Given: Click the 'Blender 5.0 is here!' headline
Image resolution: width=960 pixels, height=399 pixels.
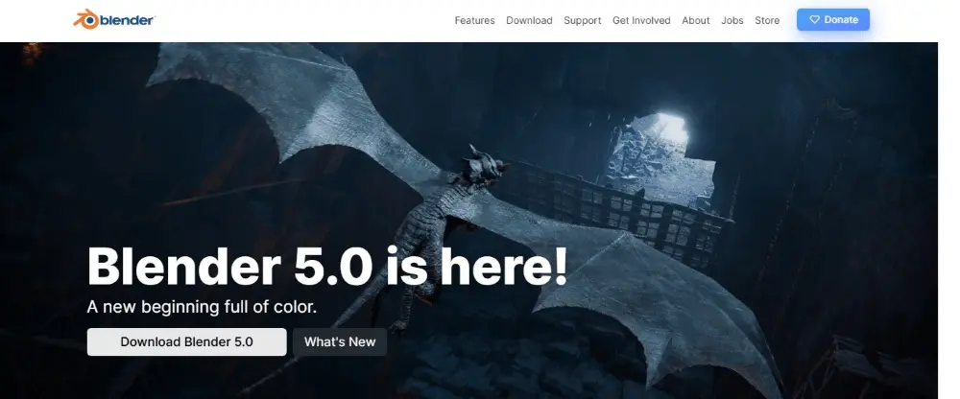Looking at the screenshot, I should (326, 266).
